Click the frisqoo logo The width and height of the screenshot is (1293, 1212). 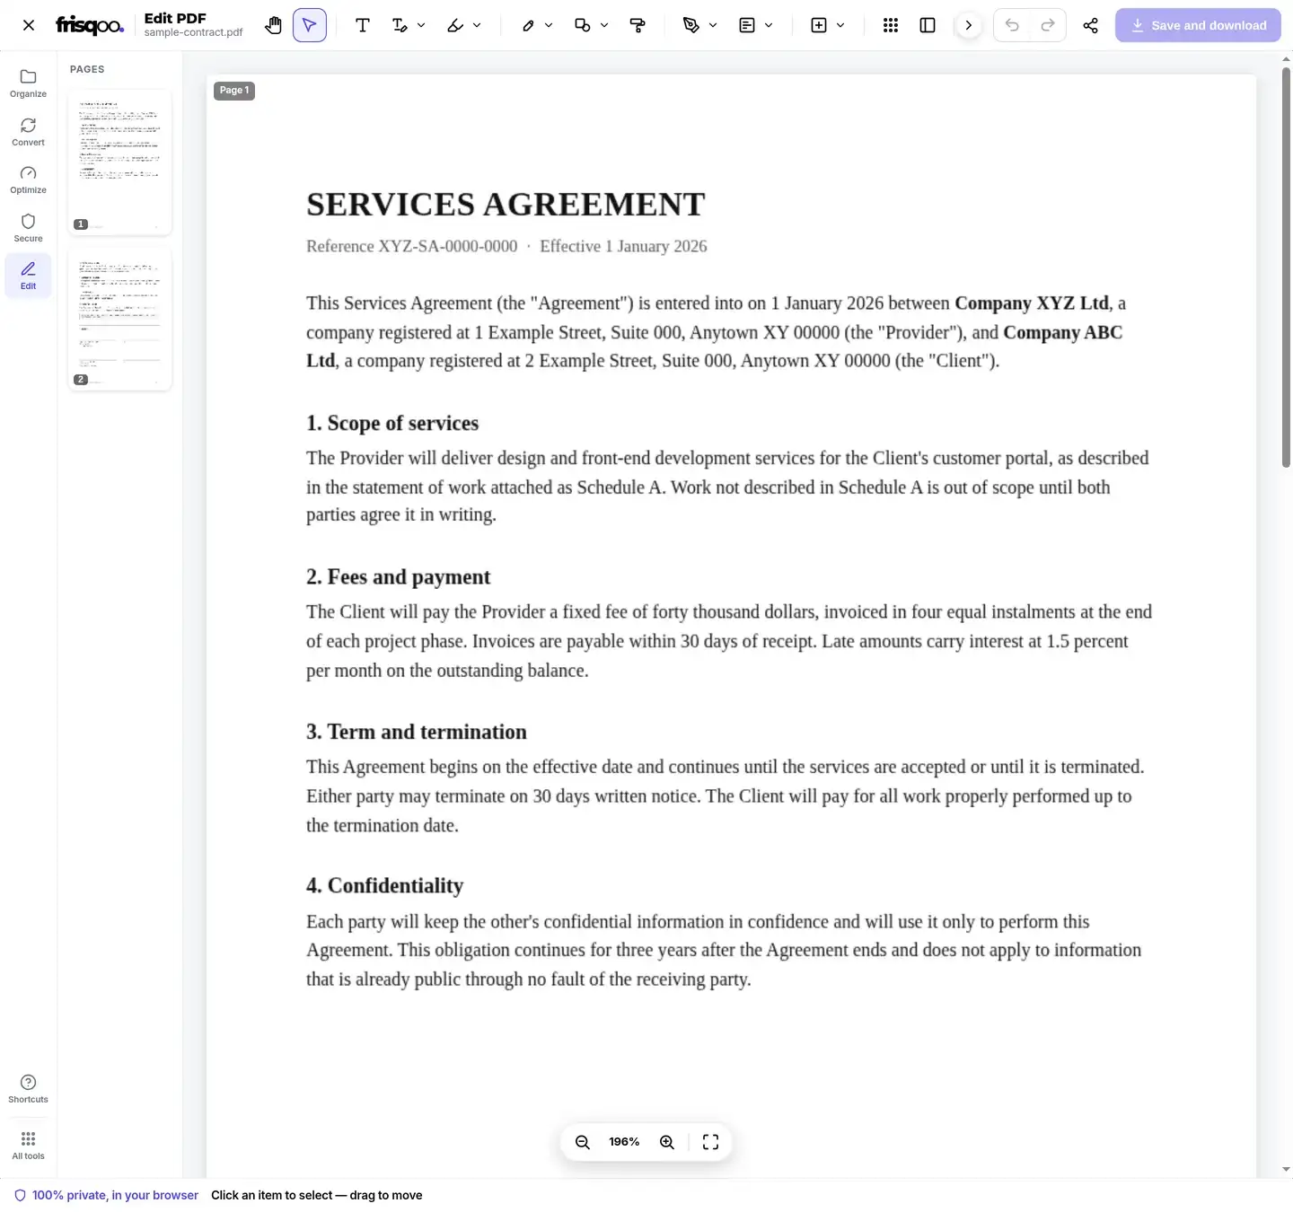click(x=90, y=25)
